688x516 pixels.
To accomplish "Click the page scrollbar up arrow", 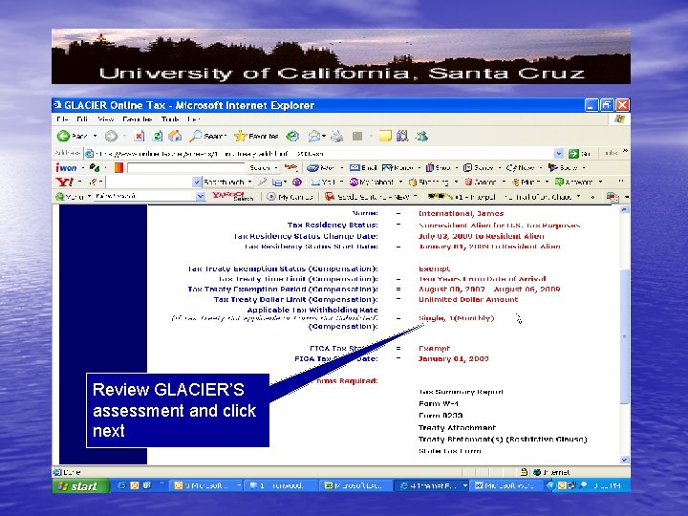I will (x=624, y=210).
